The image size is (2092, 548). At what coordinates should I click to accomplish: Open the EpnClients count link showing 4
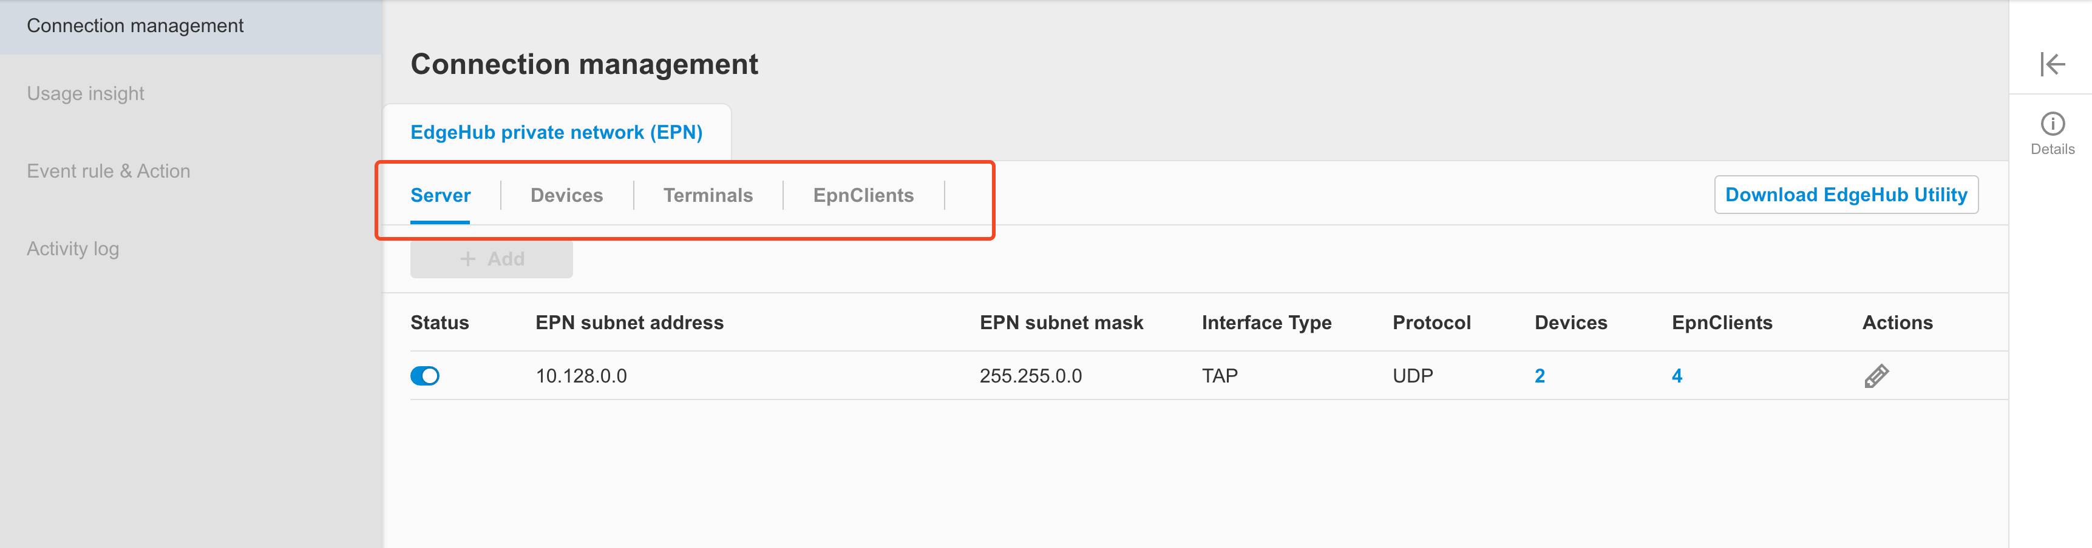pyautogui.click(x=1676, y=376)
